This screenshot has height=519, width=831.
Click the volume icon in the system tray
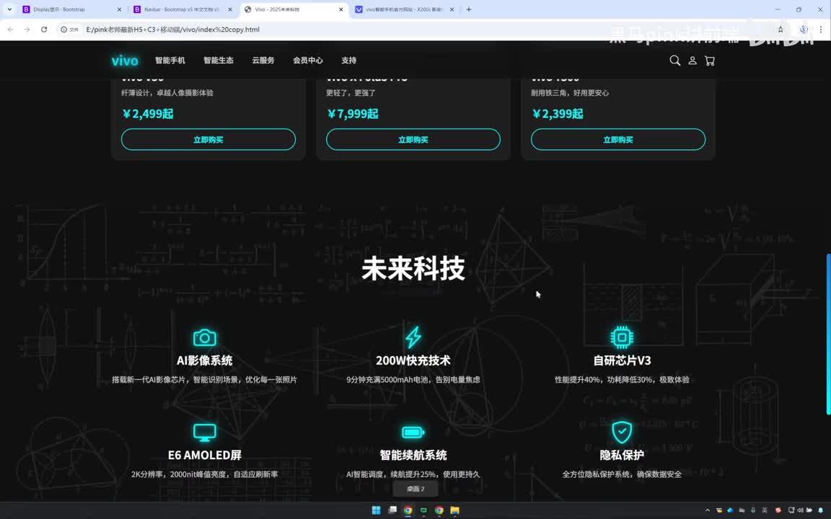pyautogui.click(x=800, y=510)
